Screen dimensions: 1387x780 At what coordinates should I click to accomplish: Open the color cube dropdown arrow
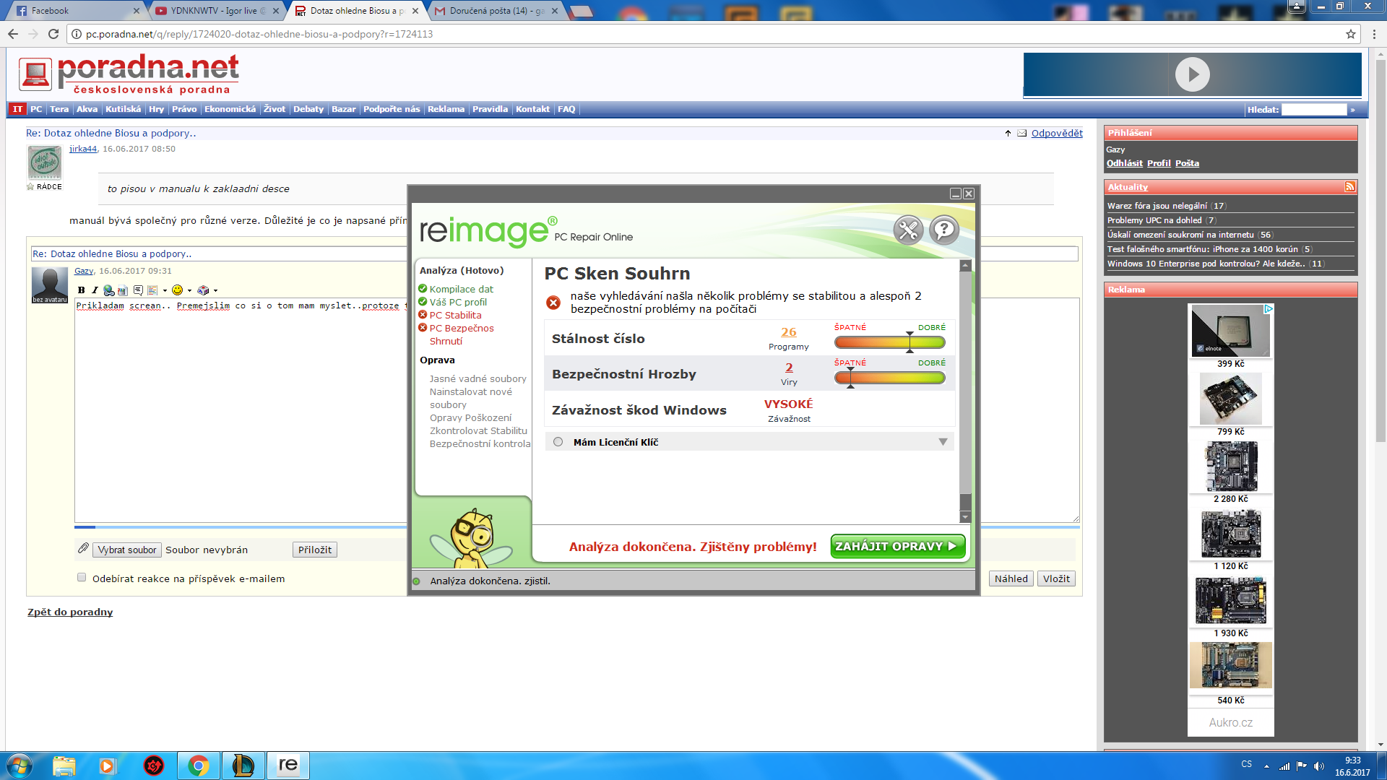coord(215,290)
